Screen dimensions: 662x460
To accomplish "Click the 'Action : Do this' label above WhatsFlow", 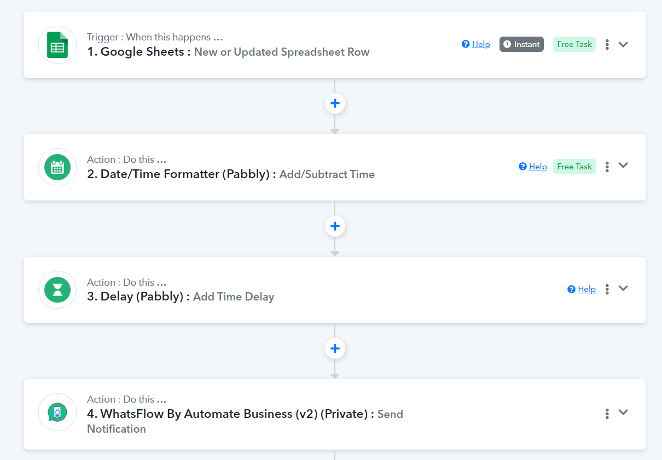I will [x=126, y=399].
